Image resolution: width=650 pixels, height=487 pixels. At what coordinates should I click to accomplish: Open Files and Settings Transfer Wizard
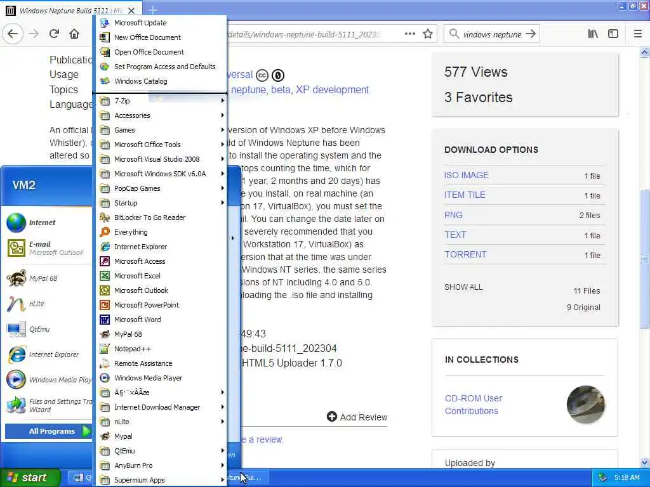[x=48, y=405]
